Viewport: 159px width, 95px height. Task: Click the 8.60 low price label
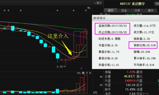[x=60, y=66]
